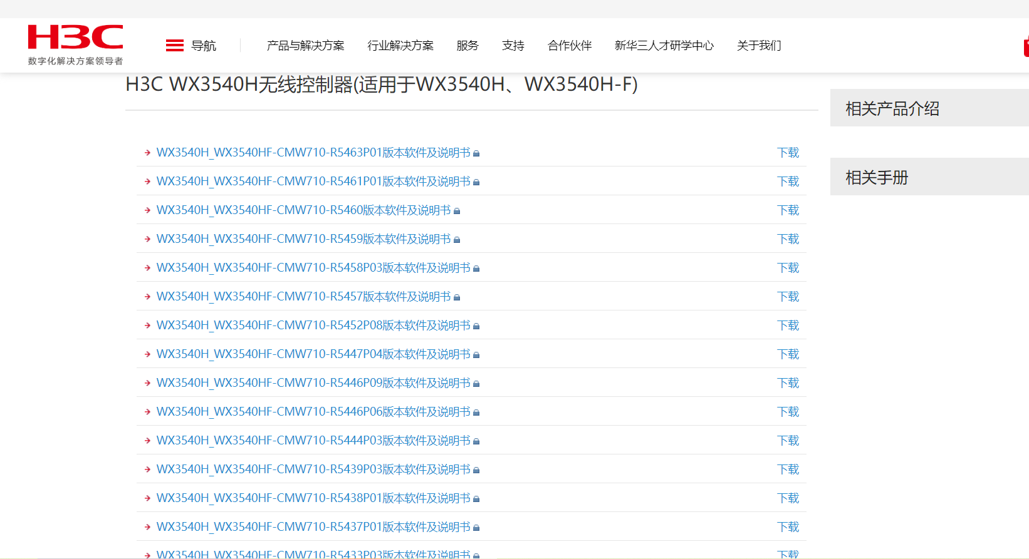Viewport: 1029px width, 559px height.
Task: Click 下载 for the R5452P08 version
Action: [788, 326]
